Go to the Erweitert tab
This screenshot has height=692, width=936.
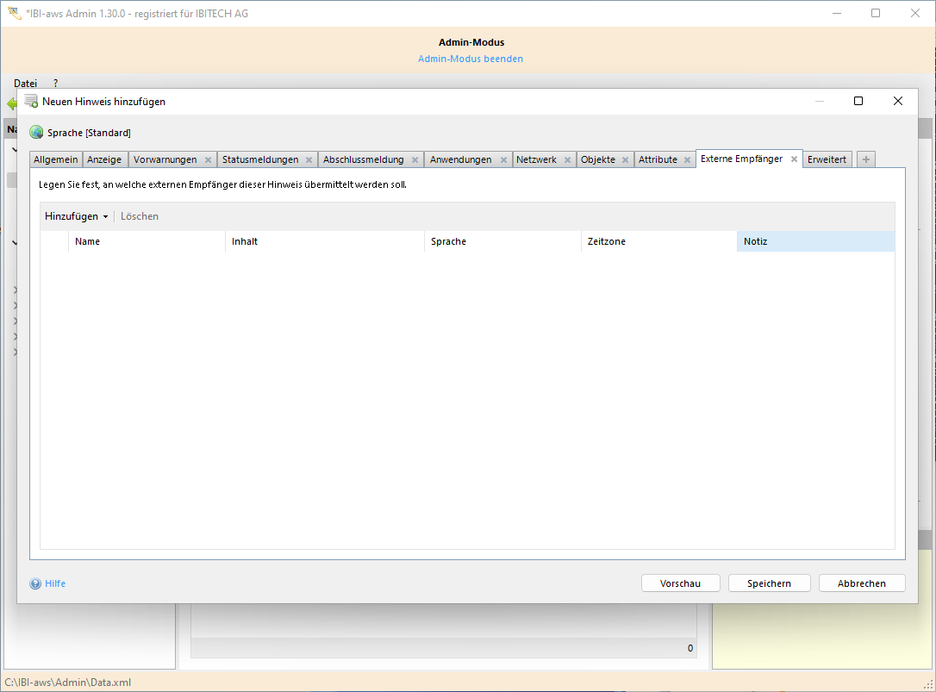coord(827,159)
